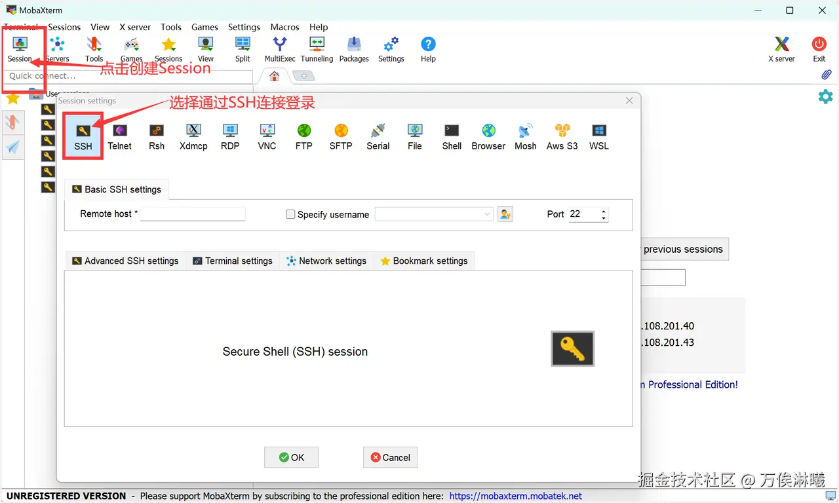Select the Browser session type
This screenshot has width=839, height=503.
tap(489, 136)
